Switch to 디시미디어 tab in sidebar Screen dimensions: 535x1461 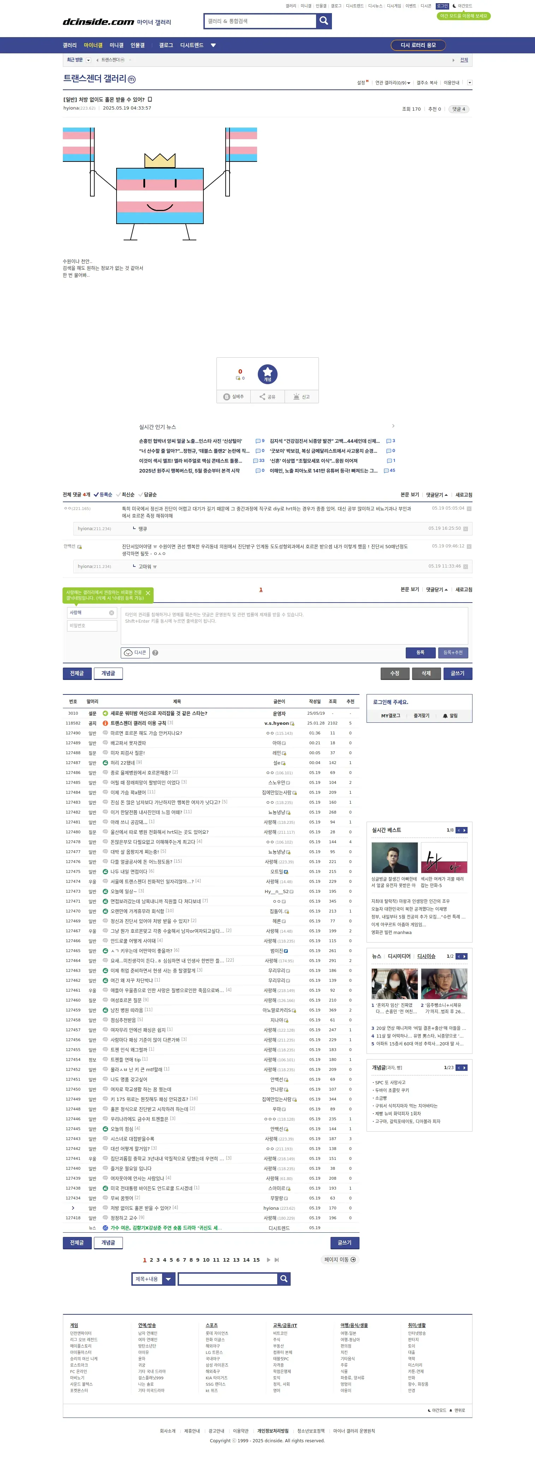pyautogui.click(x=399, y=956)
